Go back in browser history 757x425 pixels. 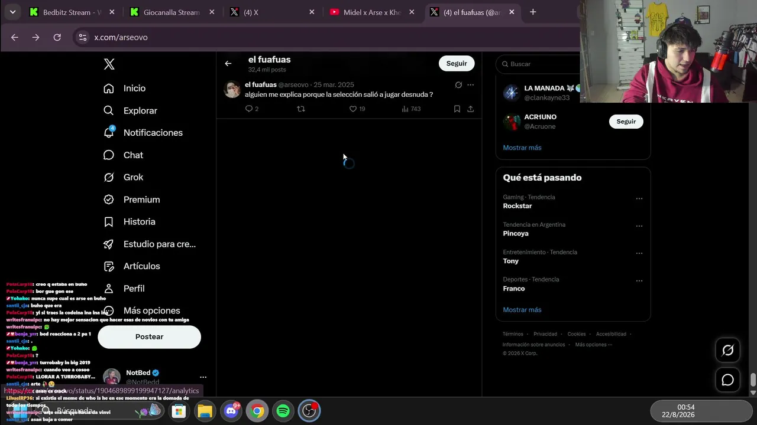pyautogui.click(x=15, y=37)
